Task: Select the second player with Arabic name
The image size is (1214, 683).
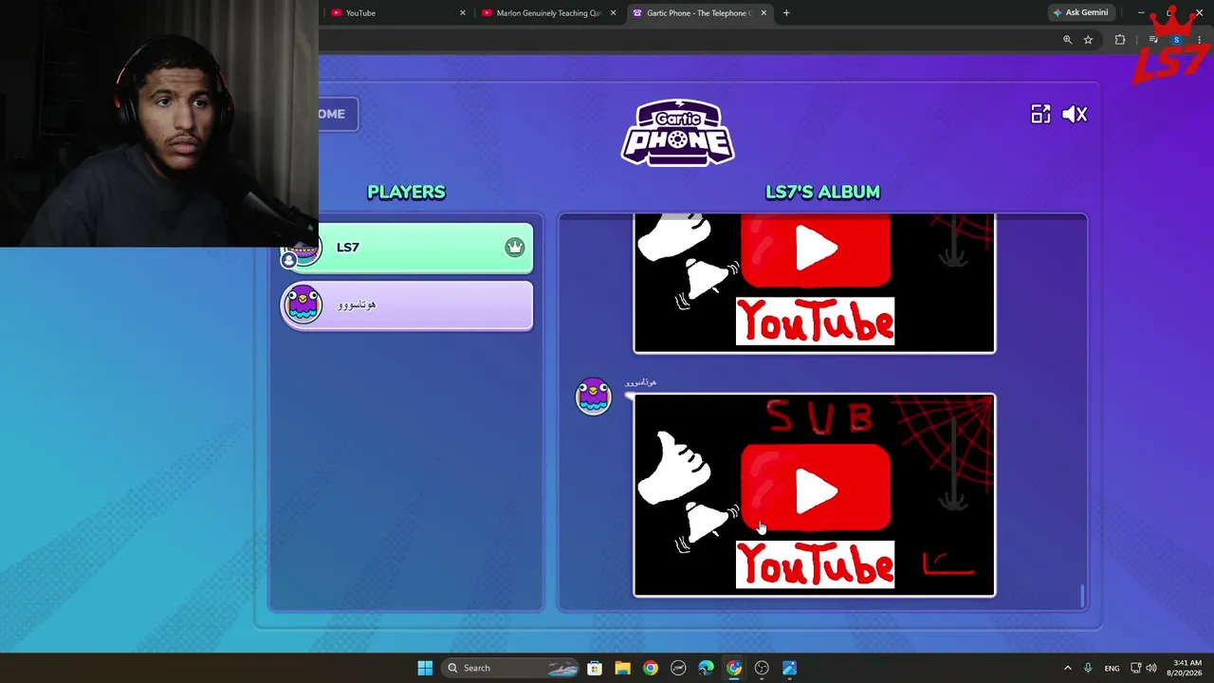Action: [407, 305]
